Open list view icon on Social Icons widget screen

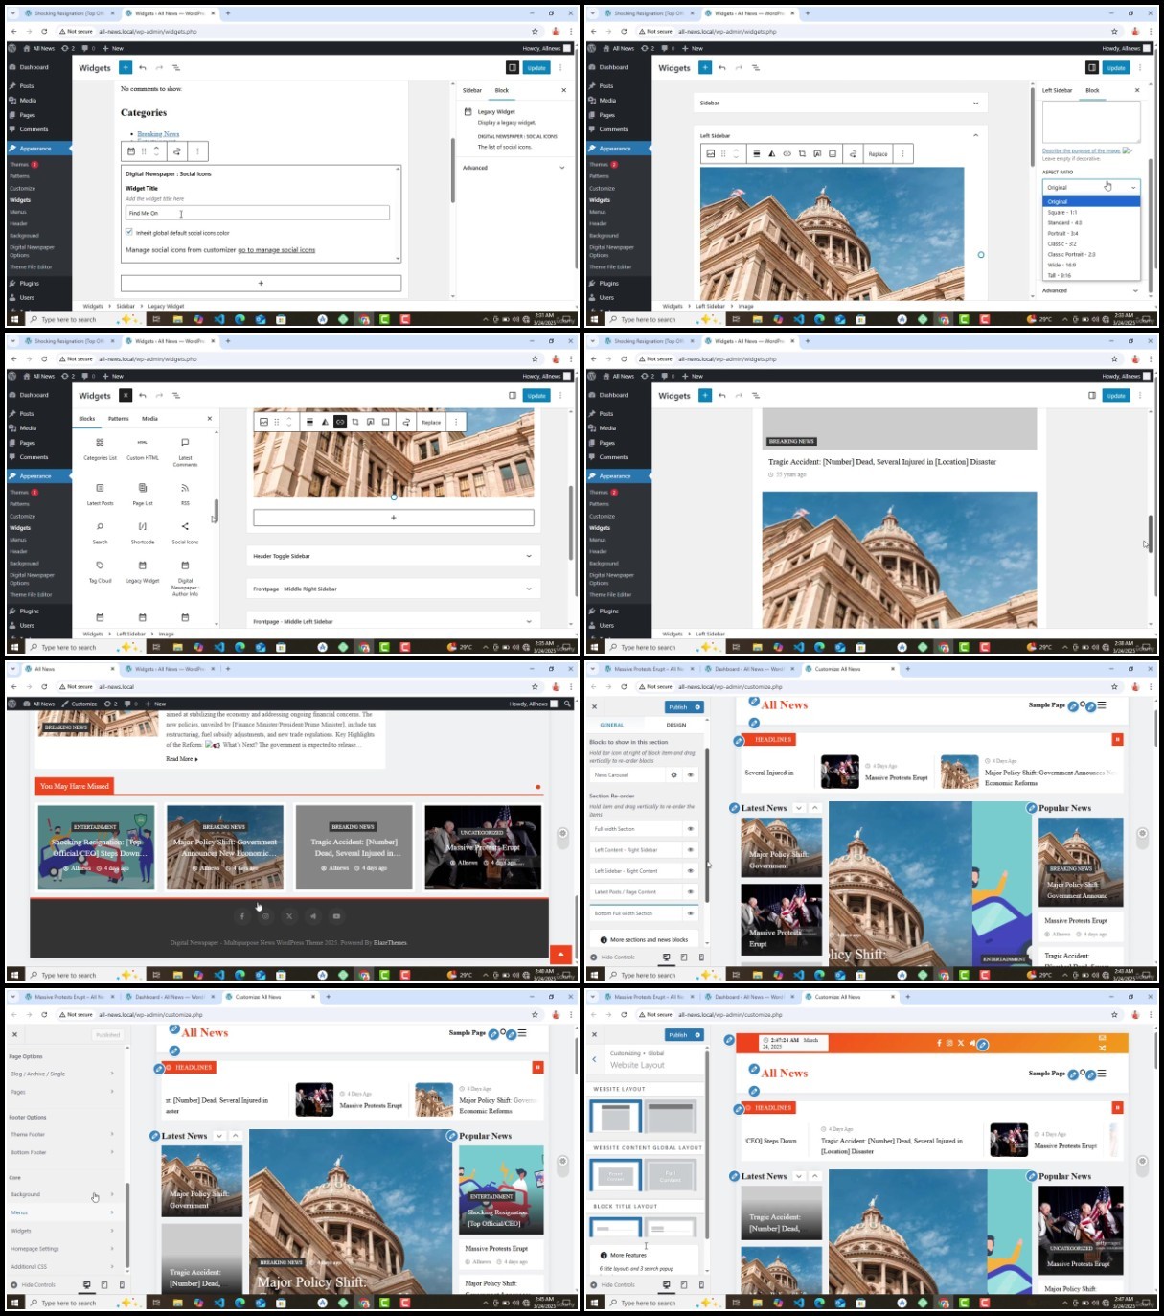coord(176,68)
